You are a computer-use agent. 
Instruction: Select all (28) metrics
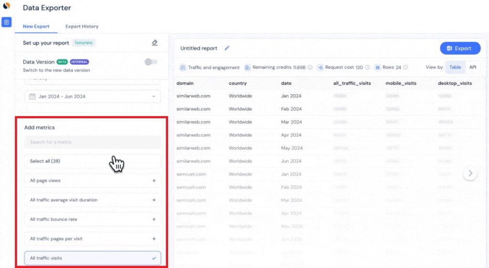point(93,161)
